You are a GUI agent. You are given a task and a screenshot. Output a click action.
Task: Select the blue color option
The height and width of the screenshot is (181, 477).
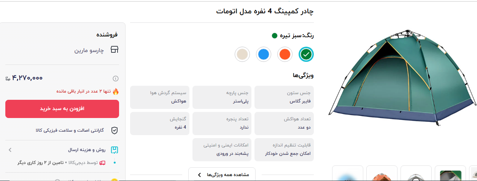(x=263, y=55)
